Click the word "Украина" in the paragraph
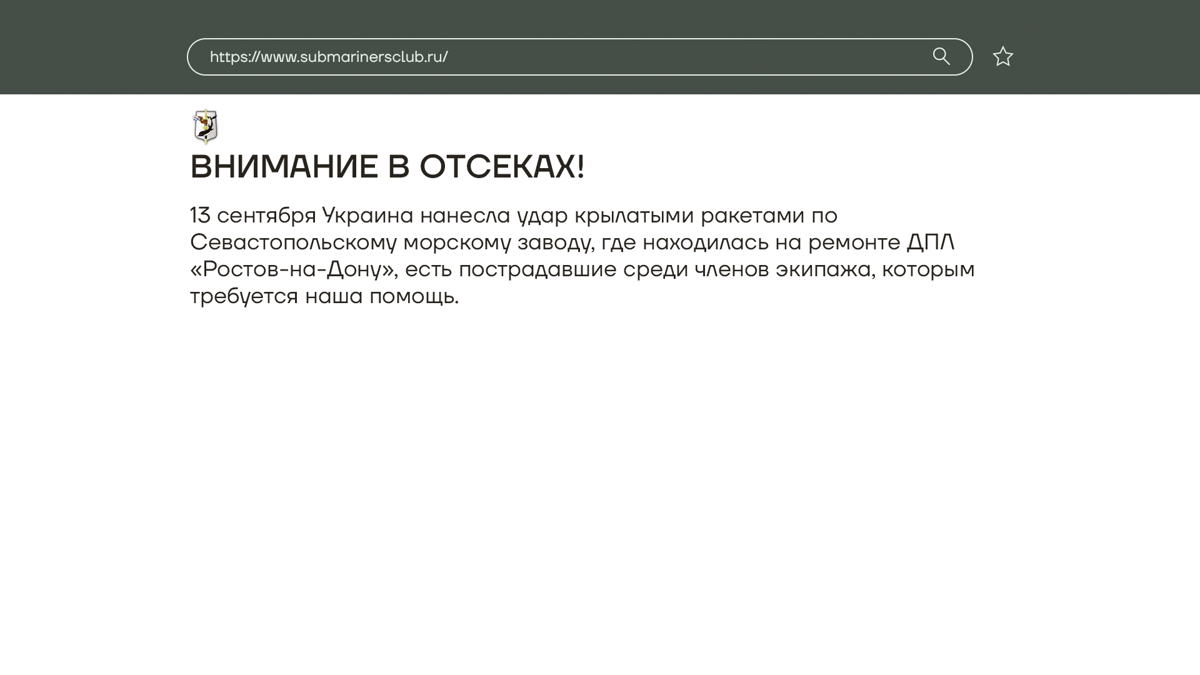 click(367, 215)
